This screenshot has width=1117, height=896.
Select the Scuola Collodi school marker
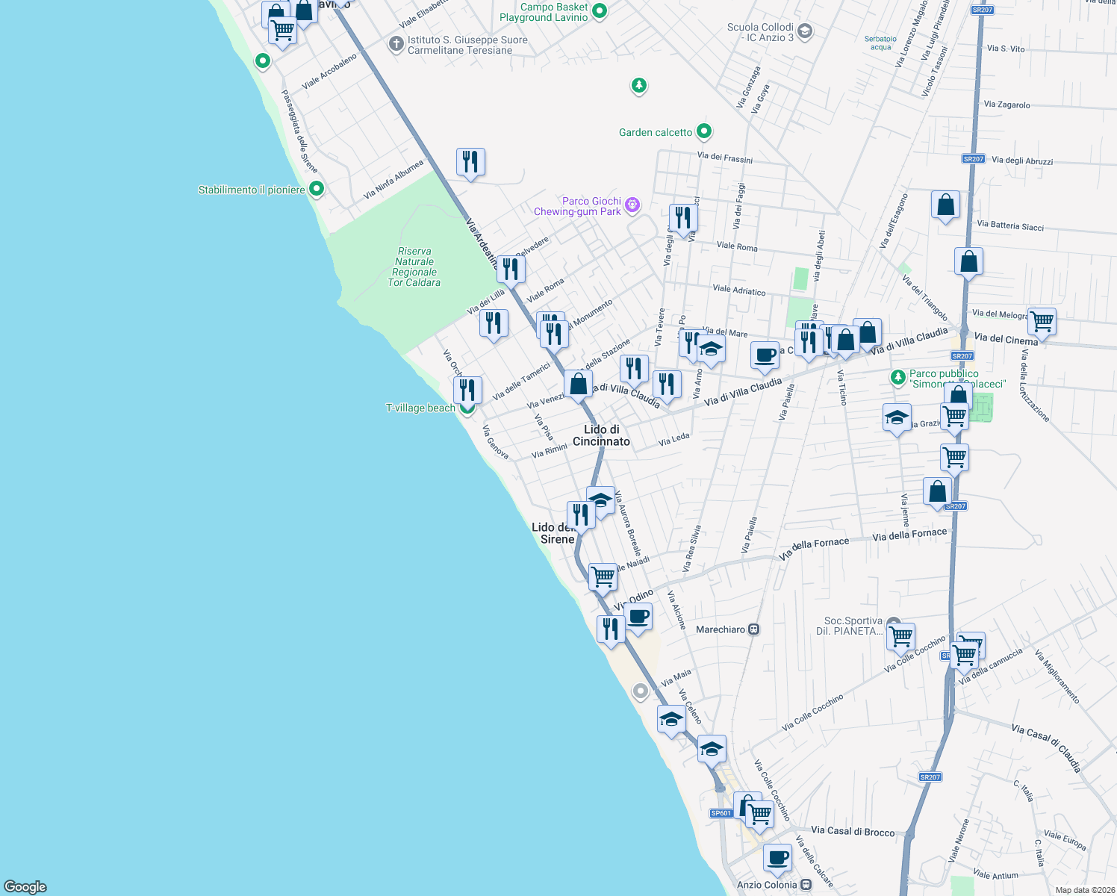click(x=804, y=32)
